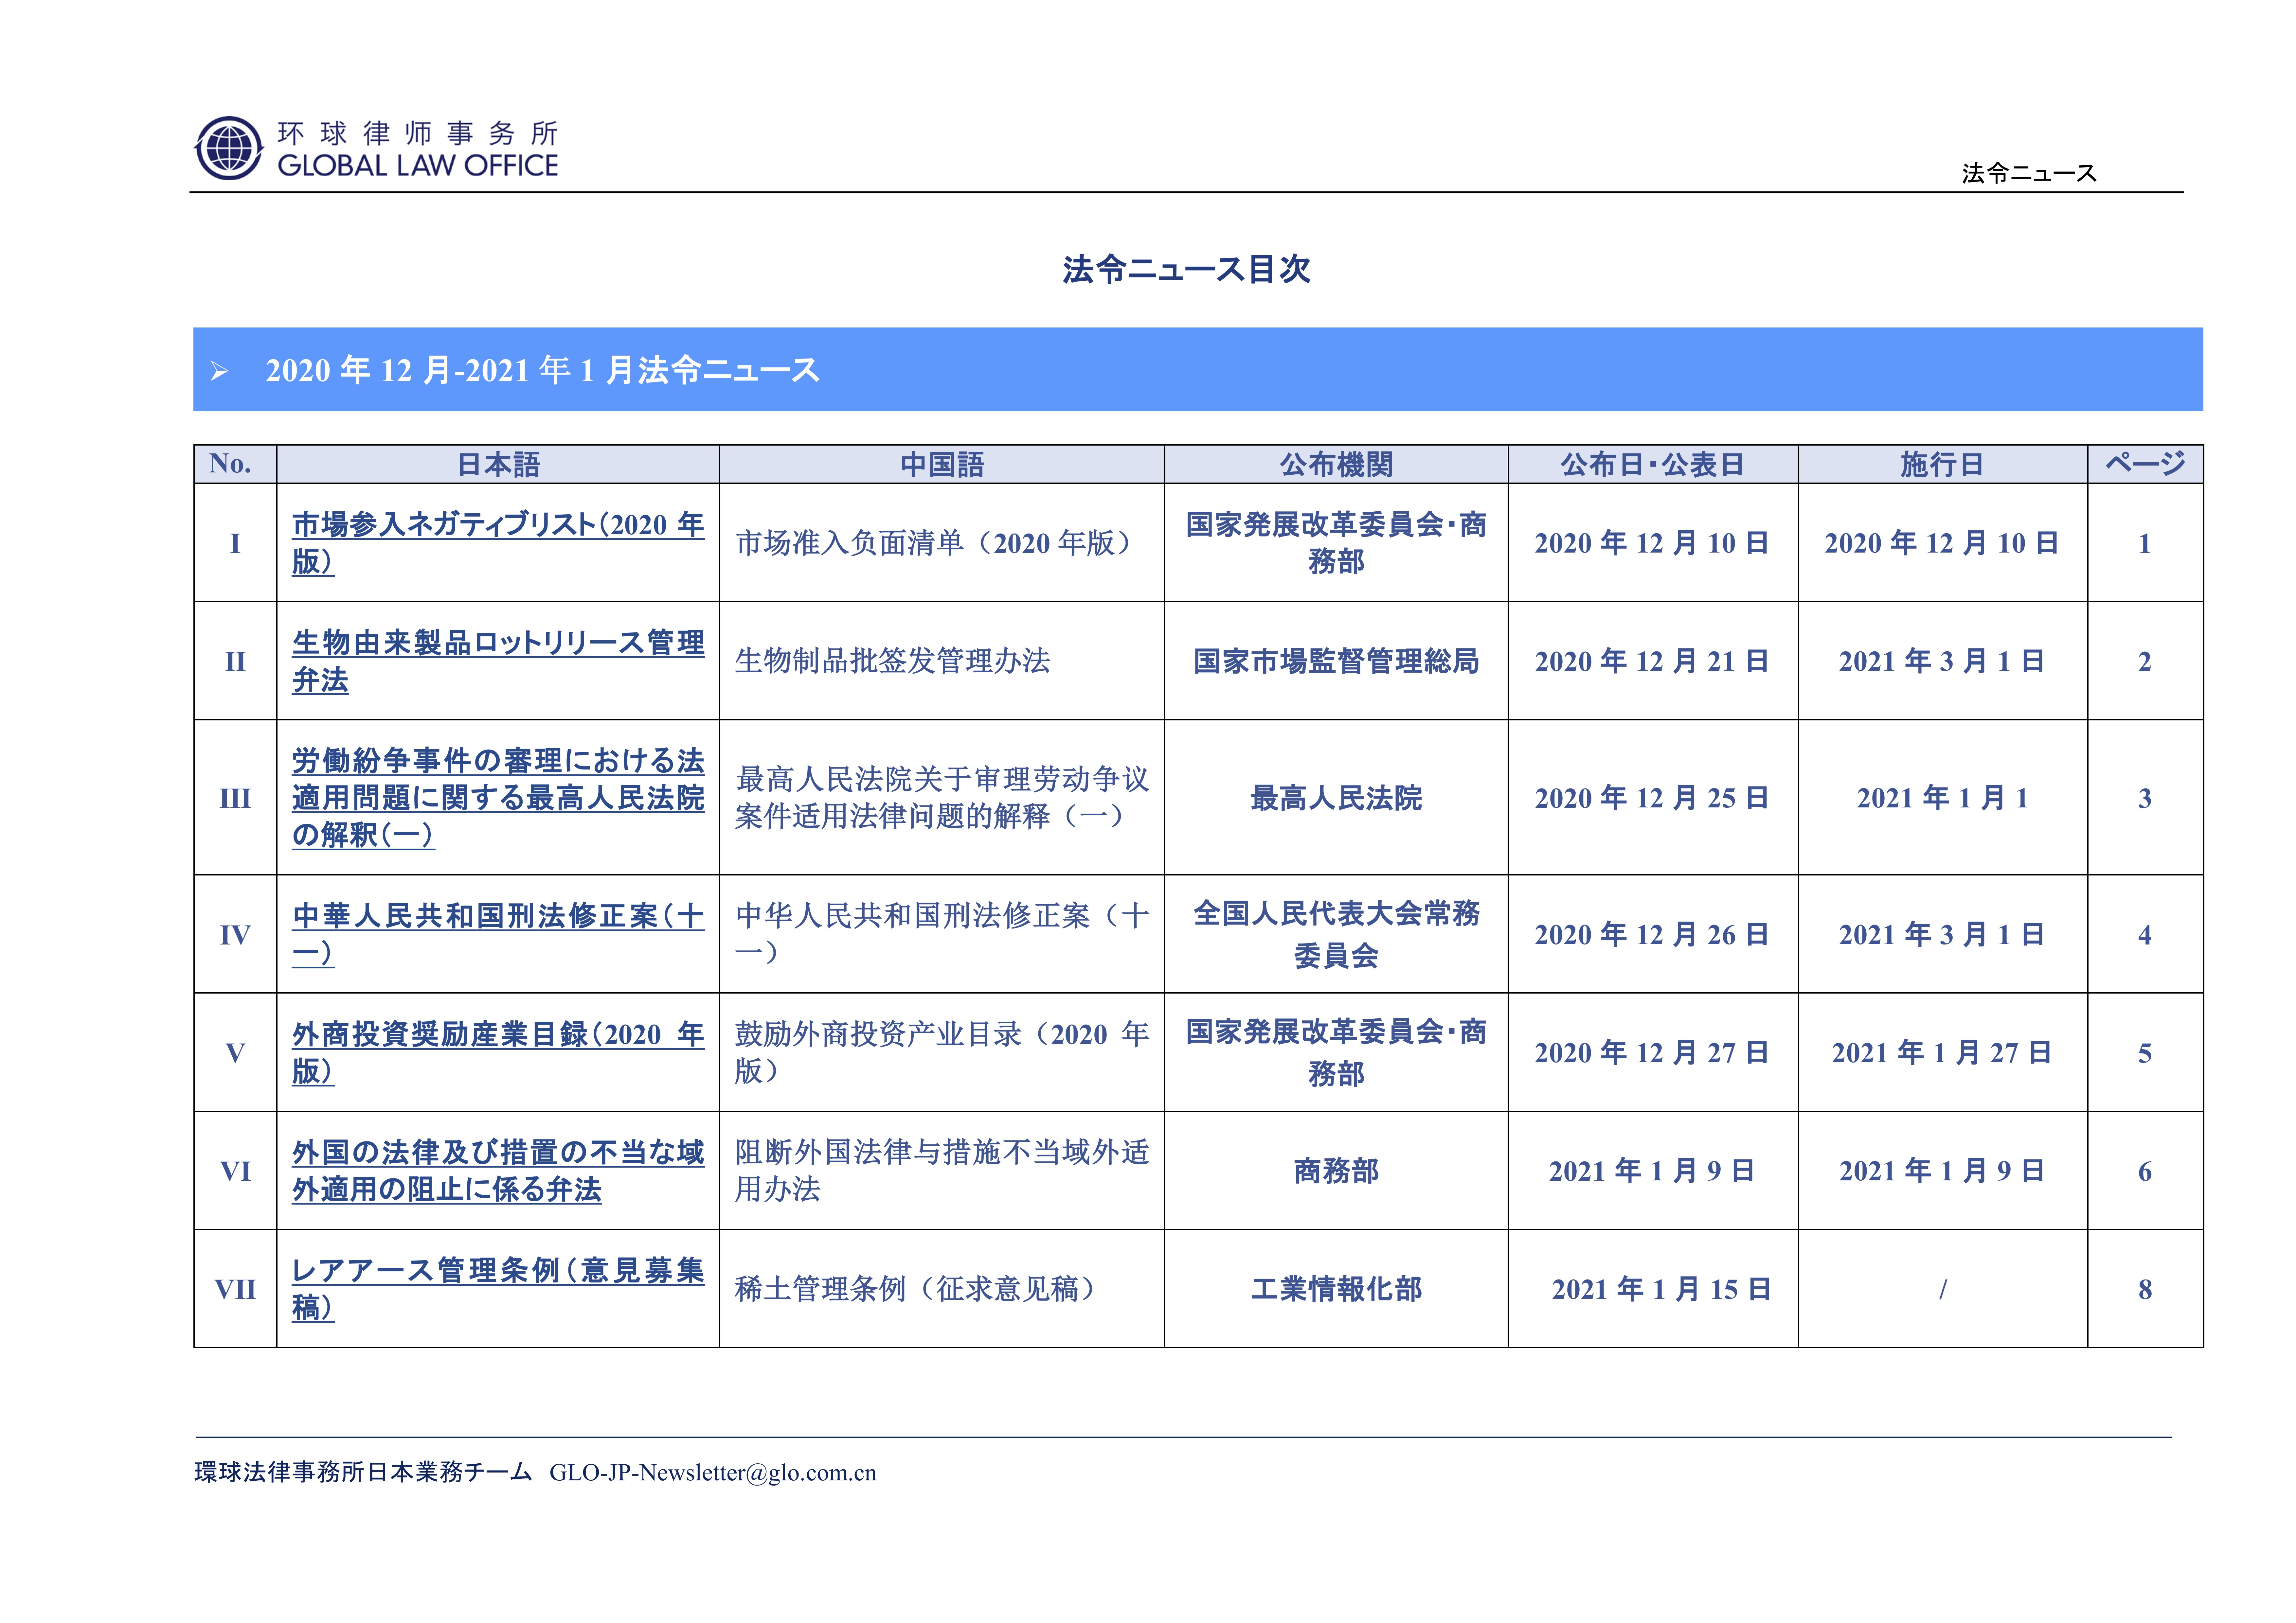The width and height of the screenshot is (2296, 1623).
Task: Click agency cell 全国人民代表大会常務委員会
Action: pos(1336,934)
